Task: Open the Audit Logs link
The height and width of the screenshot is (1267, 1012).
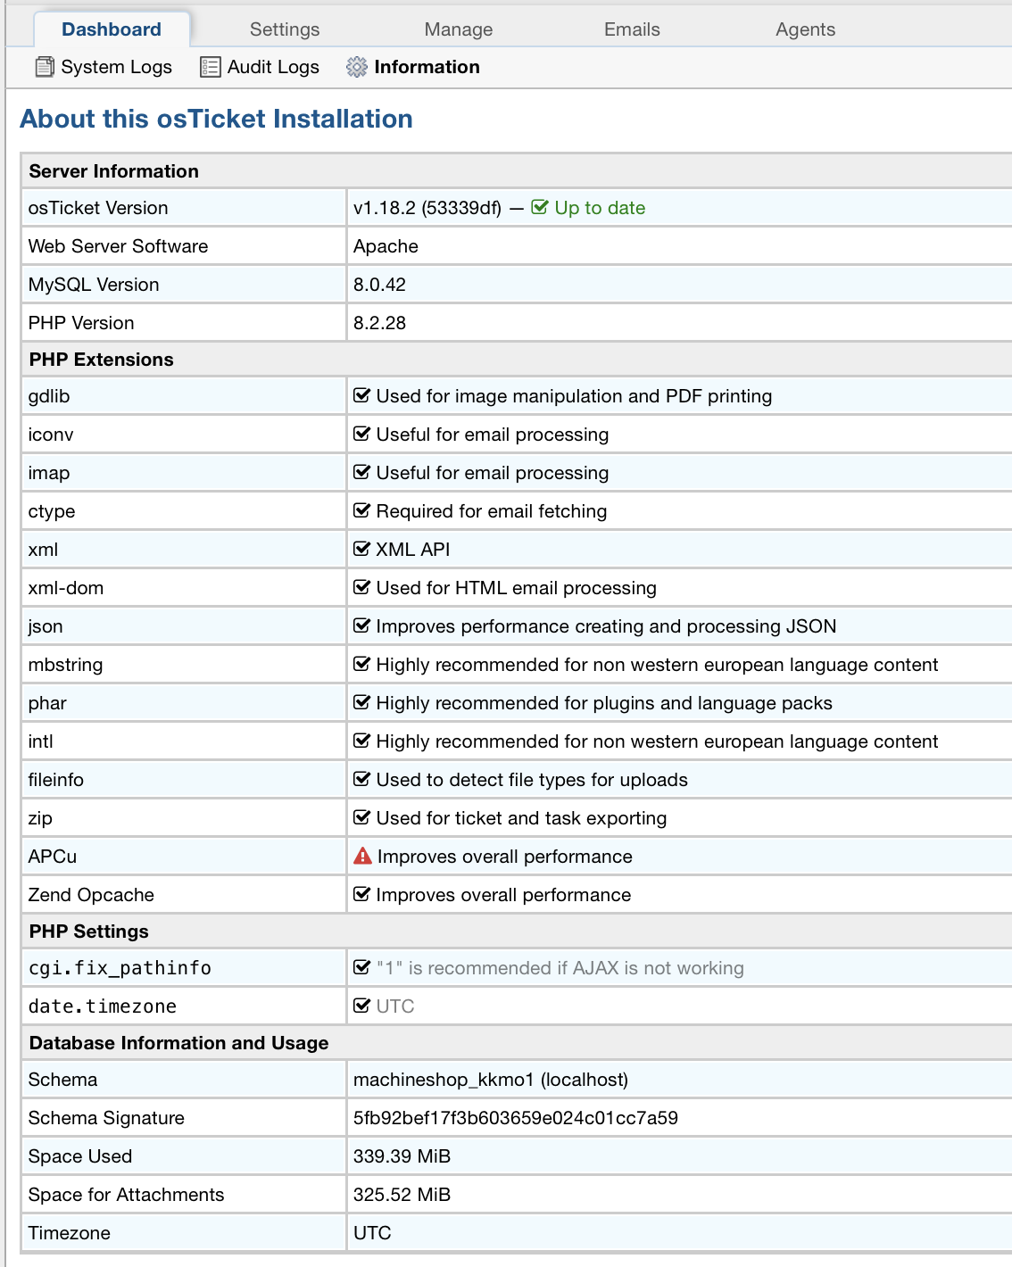Action: coord(273,67)
